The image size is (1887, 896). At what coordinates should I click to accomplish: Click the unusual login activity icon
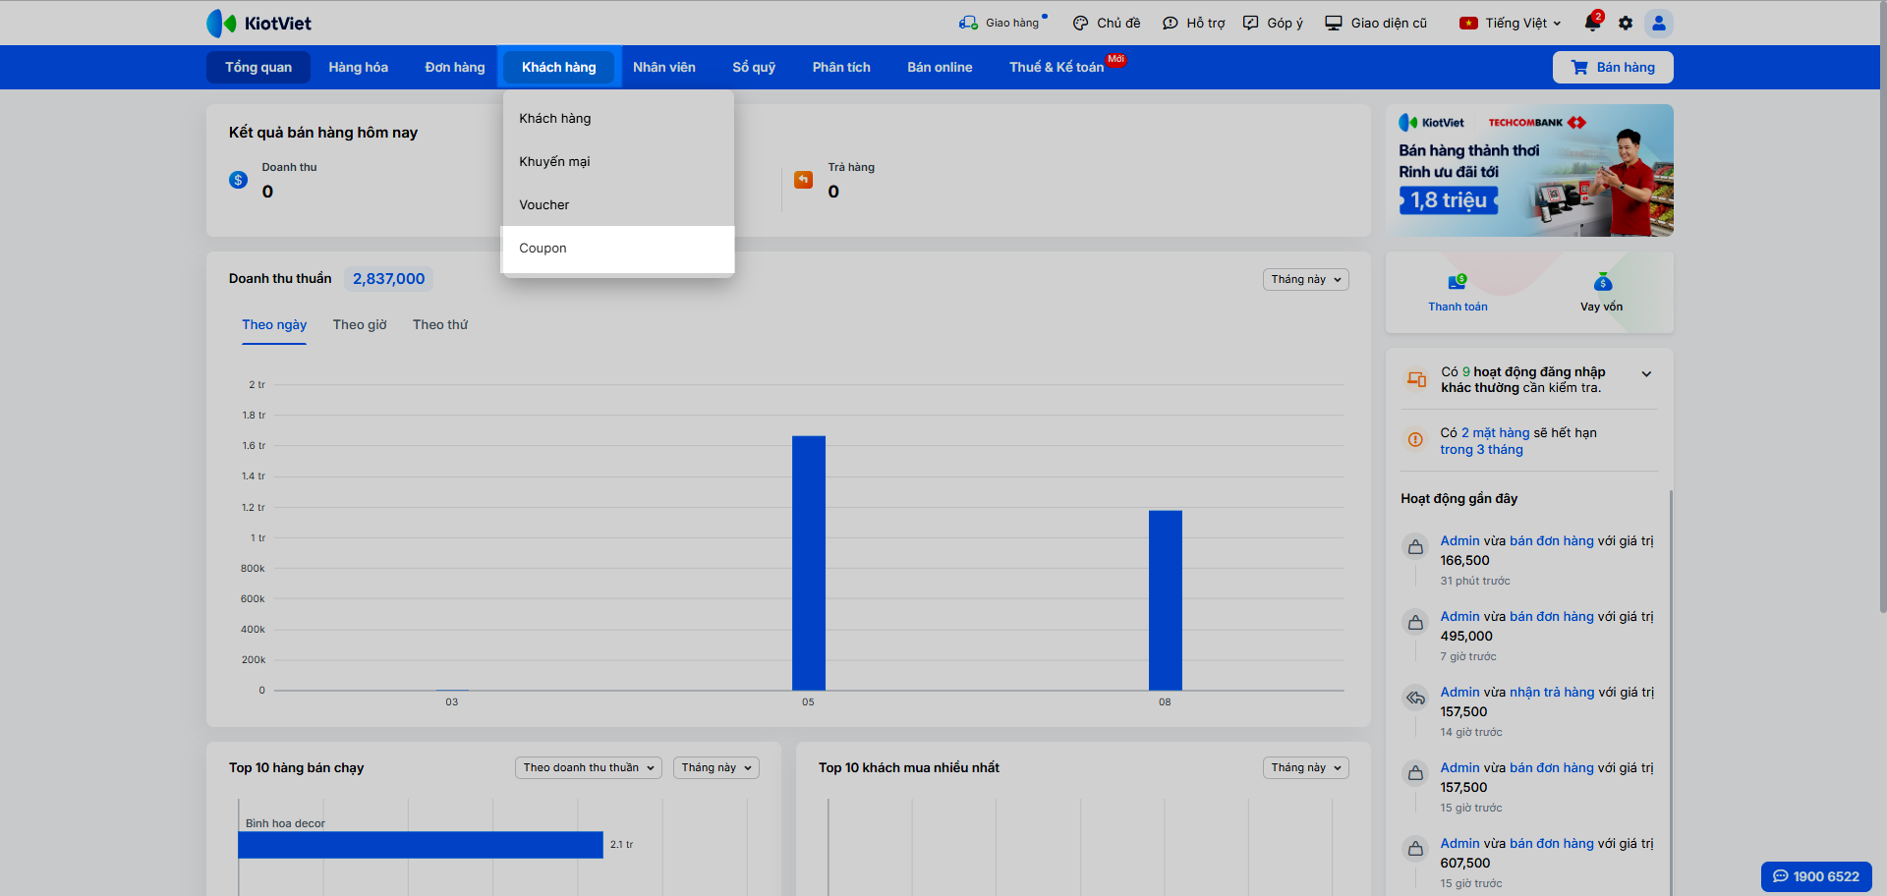point(1416,379)
